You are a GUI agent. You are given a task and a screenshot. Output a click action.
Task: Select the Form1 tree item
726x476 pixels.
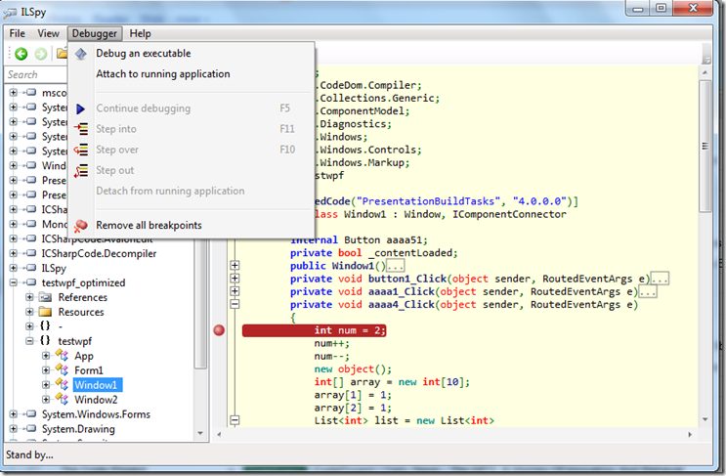point(89,370)
